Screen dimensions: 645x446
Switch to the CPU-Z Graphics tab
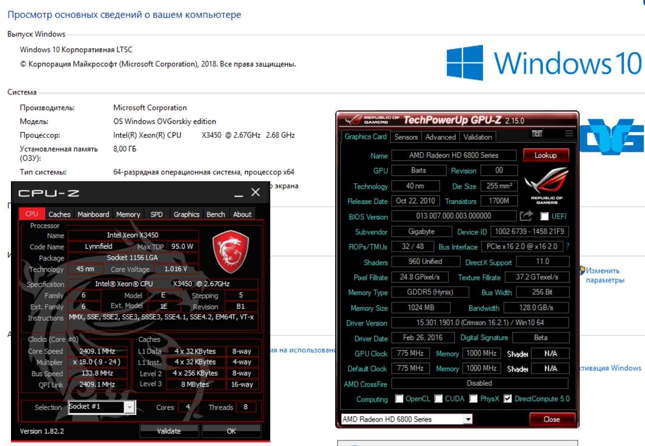(187, 214)
